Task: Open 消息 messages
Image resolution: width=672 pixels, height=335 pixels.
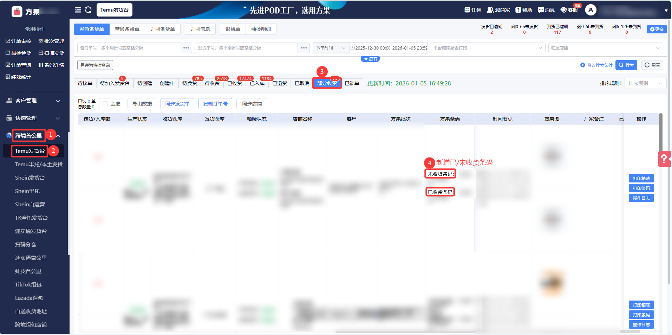Action: pos(546,10)
